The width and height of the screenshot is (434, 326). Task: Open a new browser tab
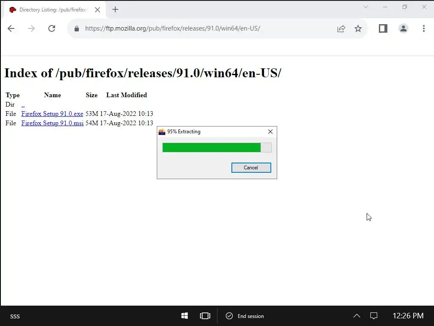pyautogui.click(x=115, y=10)
